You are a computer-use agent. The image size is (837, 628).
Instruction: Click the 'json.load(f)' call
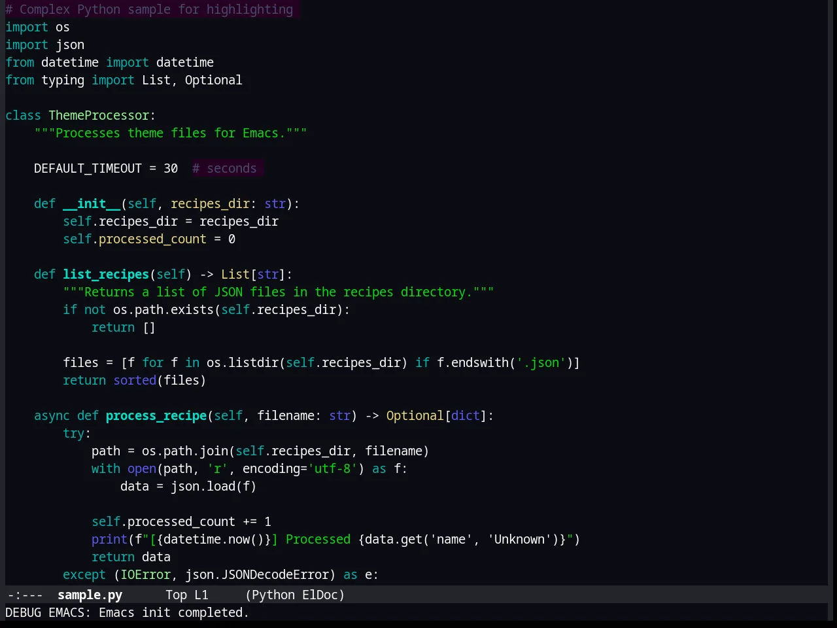214,486
